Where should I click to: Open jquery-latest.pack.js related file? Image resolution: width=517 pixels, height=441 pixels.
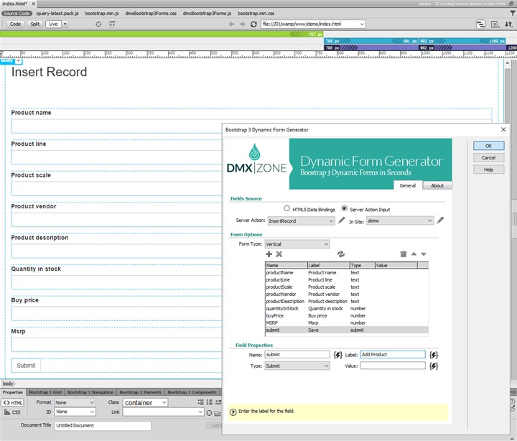pos(57,14)
